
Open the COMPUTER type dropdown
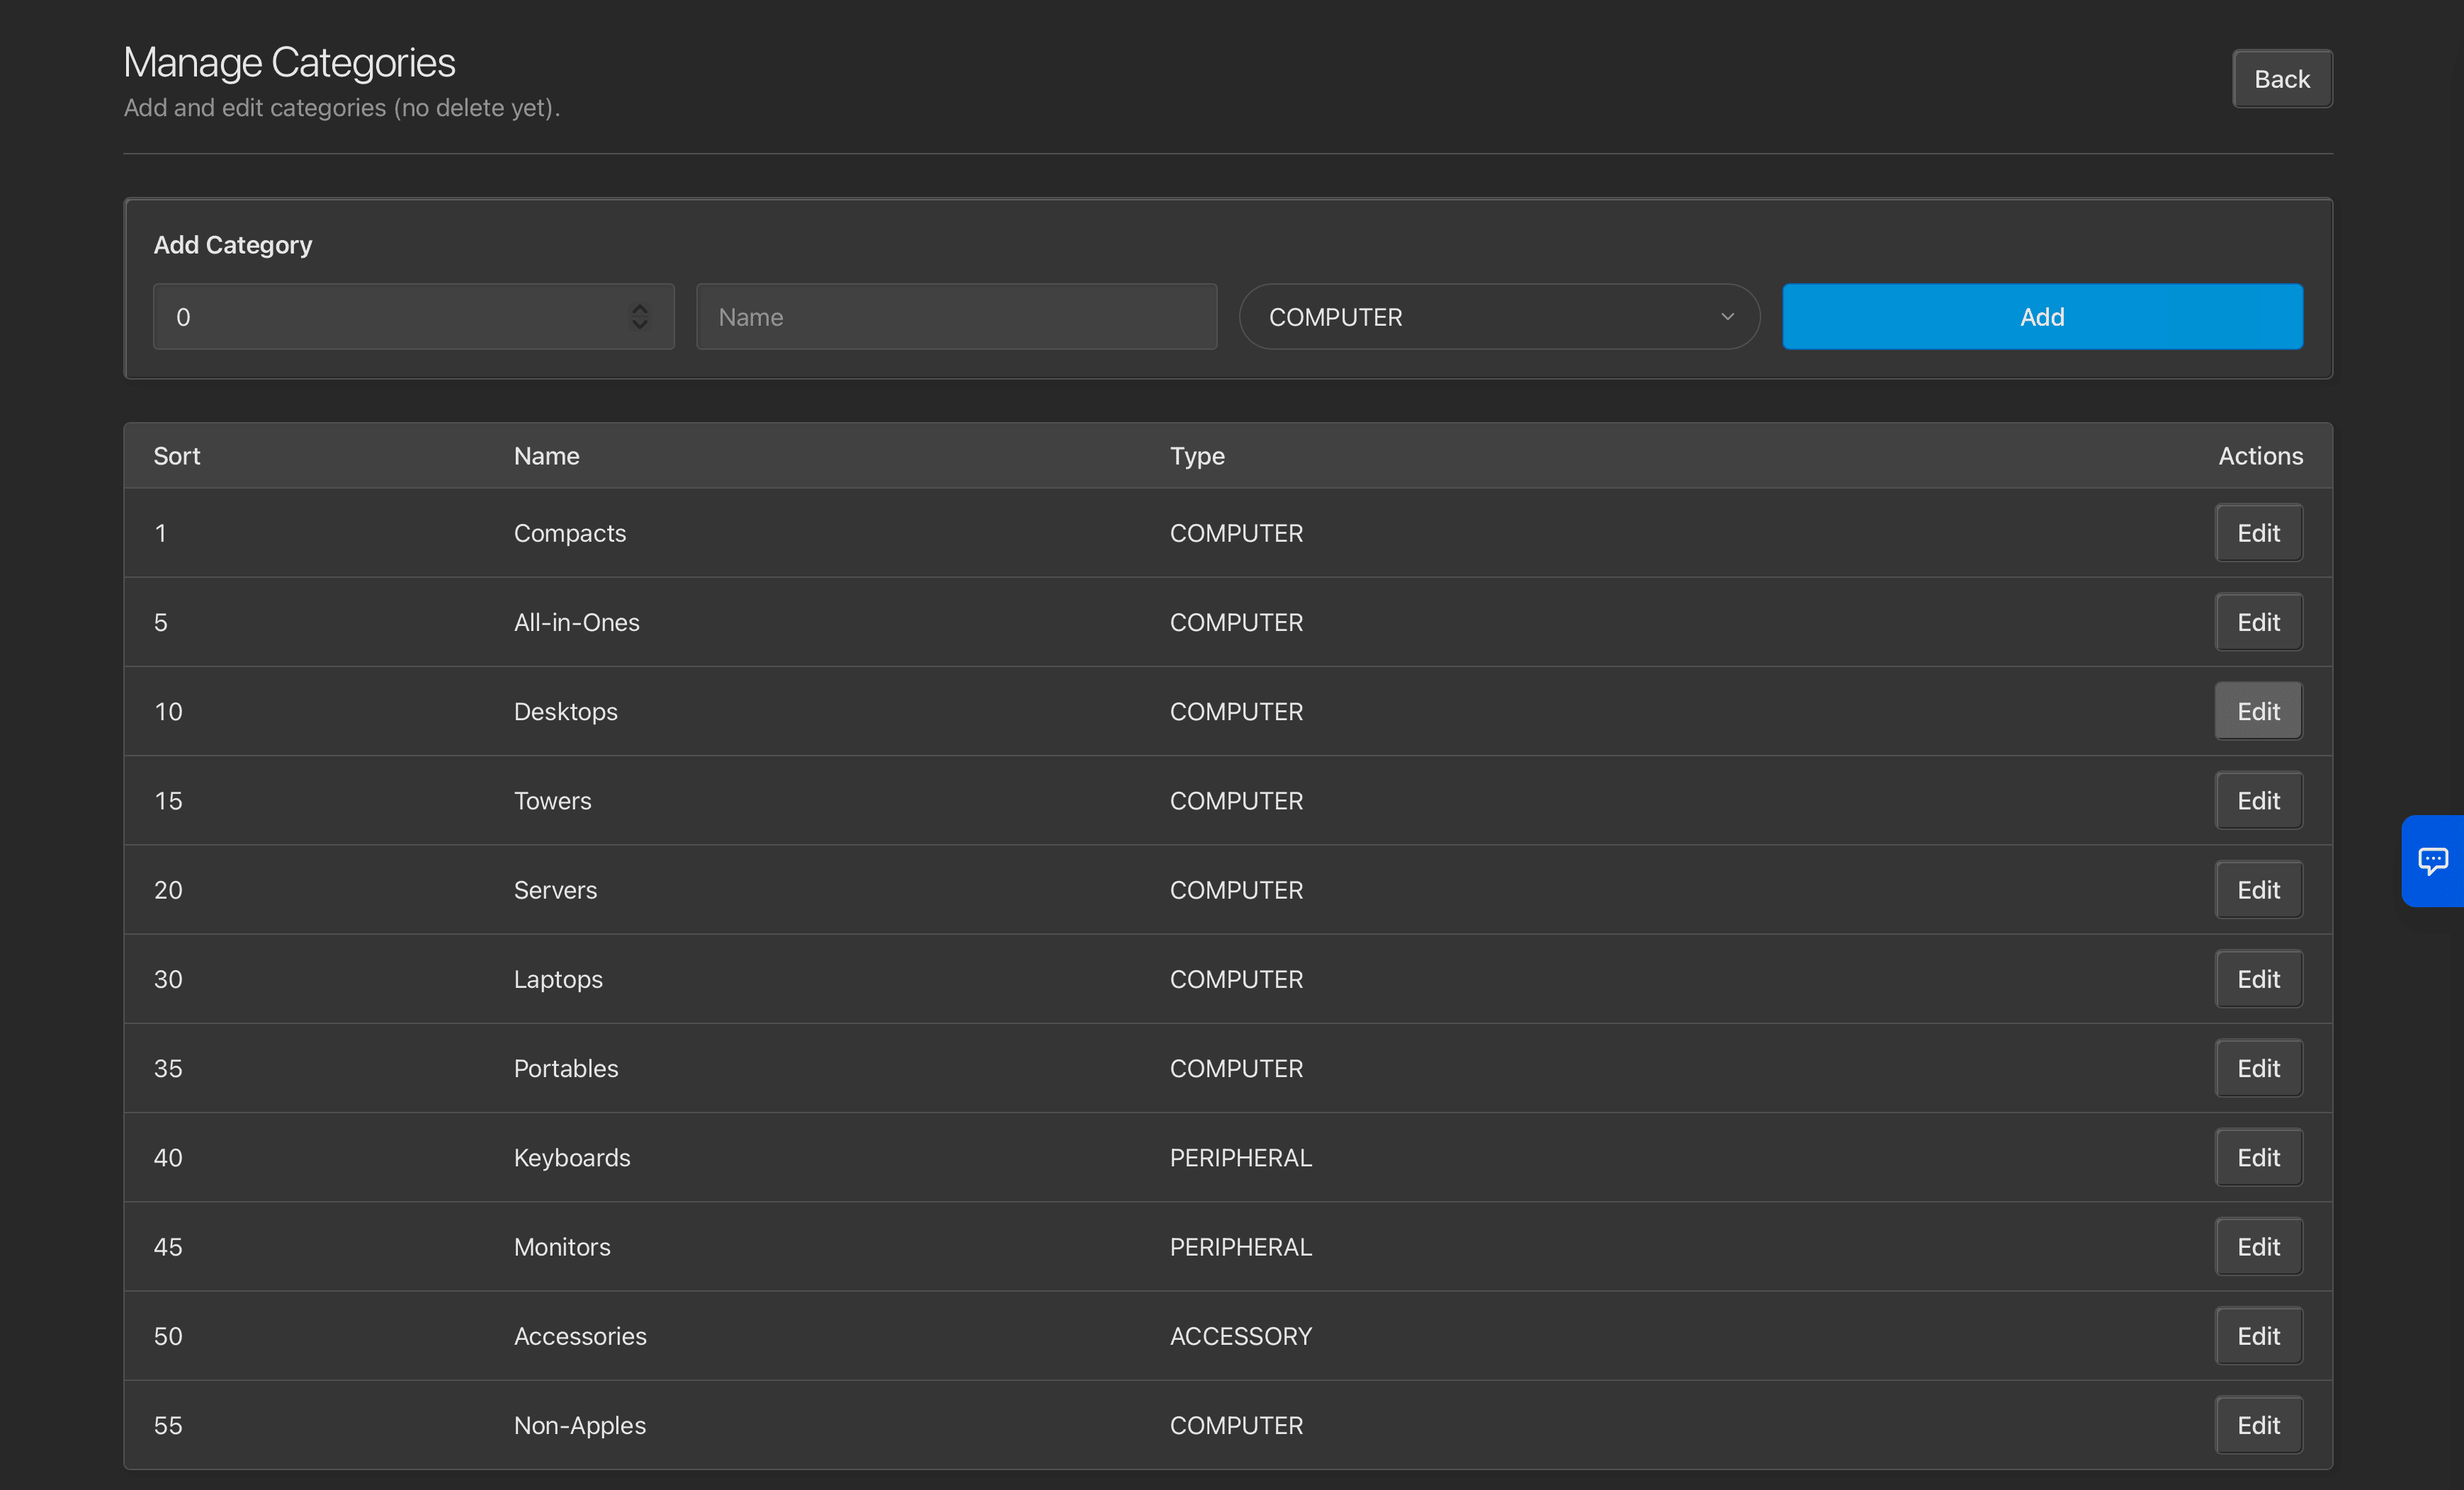pos(1498,317)
